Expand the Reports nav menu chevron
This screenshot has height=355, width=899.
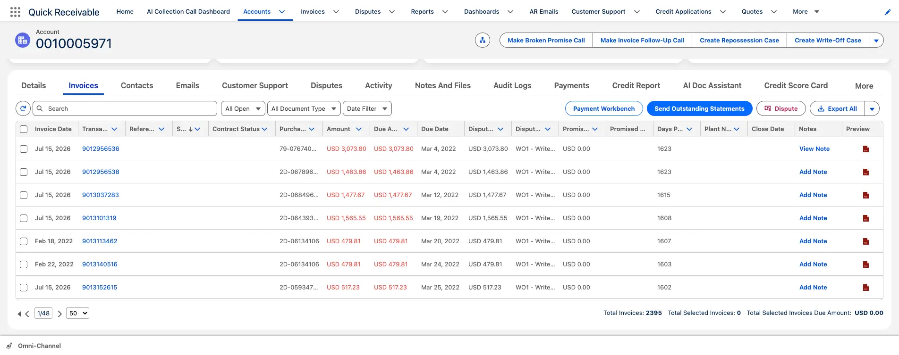(x=445, y=12)
